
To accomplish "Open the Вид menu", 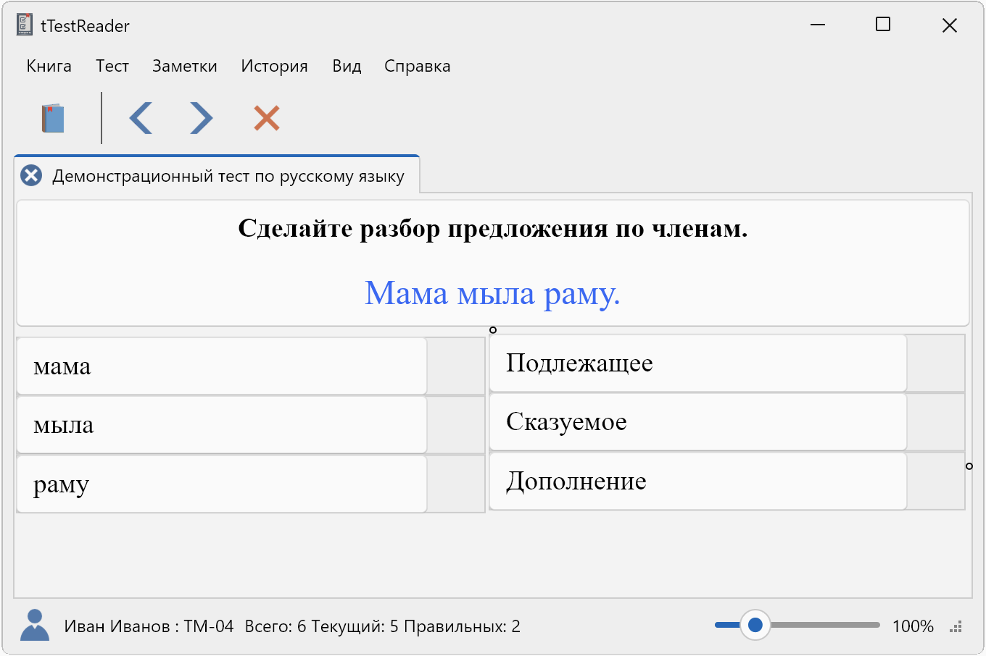I will pos(347,66).
